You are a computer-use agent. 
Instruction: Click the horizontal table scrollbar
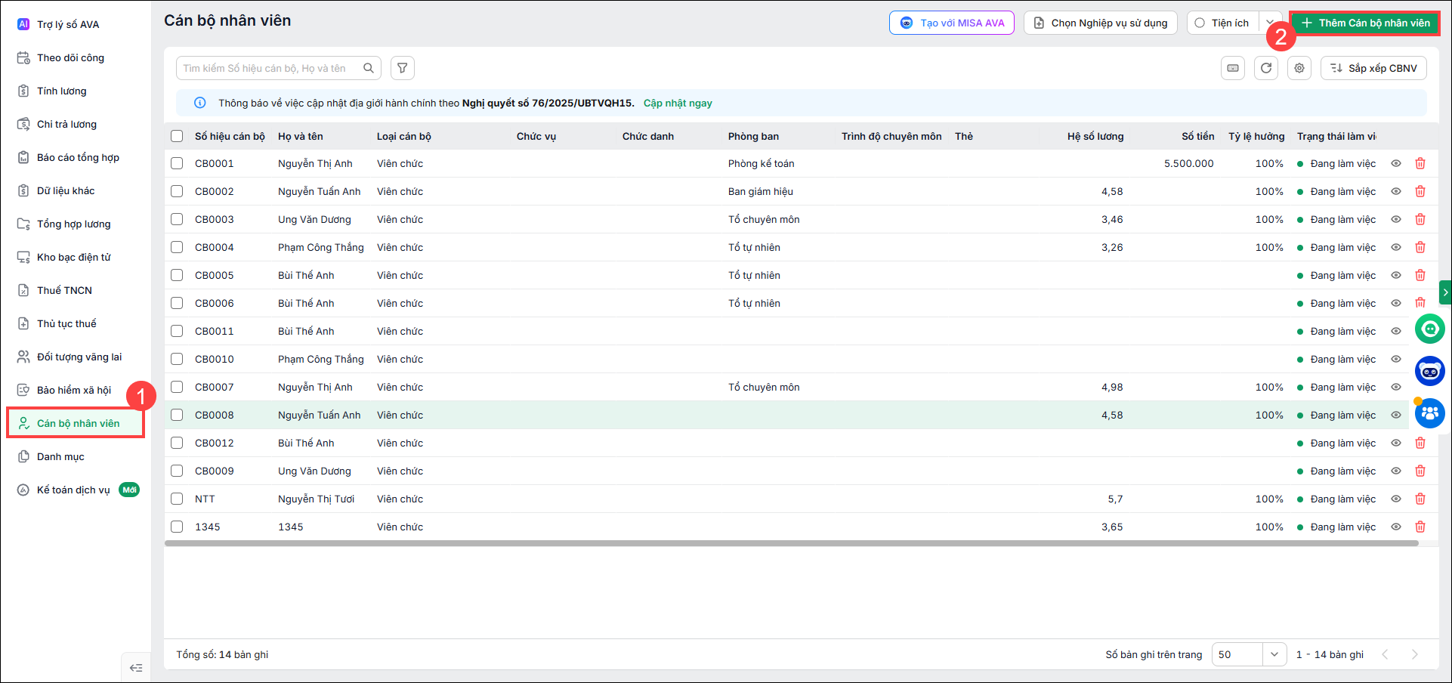click(791, 543)
